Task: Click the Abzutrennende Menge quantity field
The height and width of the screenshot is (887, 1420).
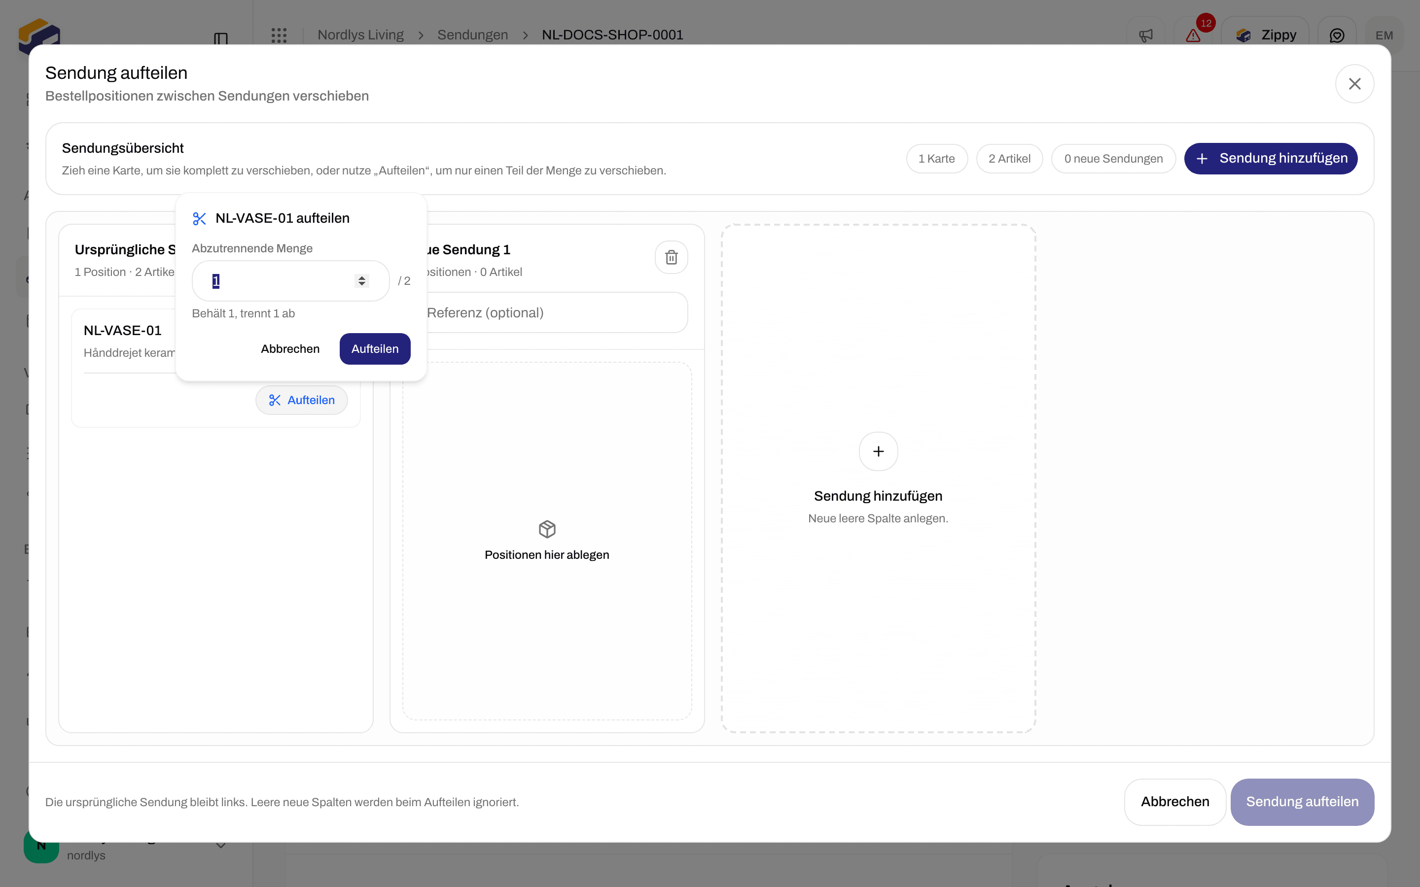Action: tap(290, 281)
